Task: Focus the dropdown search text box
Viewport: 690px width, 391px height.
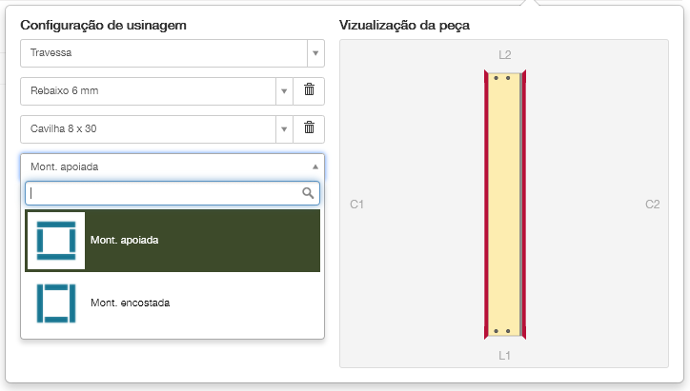Action: [164, 193]
